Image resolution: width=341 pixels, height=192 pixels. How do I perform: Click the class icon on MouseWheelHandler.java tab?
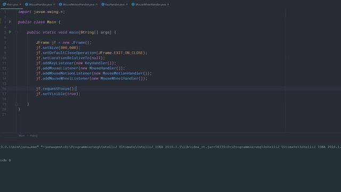pos(133,4)
